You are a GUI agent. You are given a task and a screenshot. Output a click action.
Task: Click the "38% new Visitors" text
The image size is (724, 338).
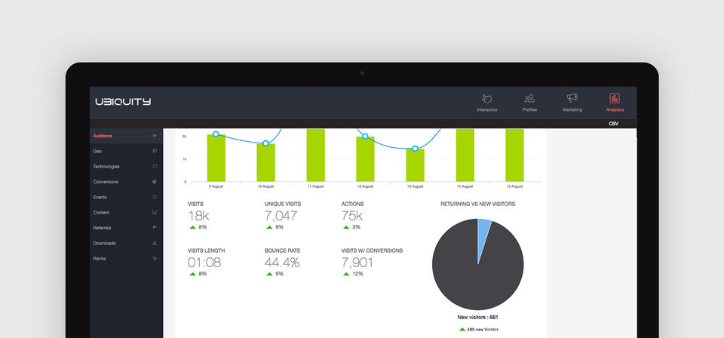tap(483, 329)
